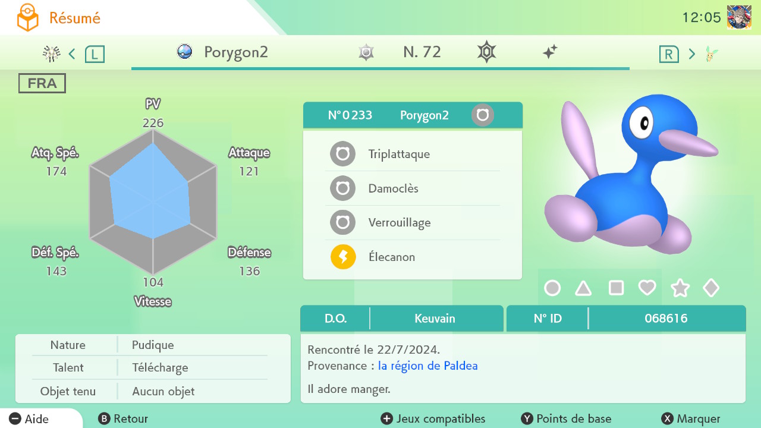Select the next Pokémon sprite icon
The image size is (761, 428).
pyautogui.click(x=712, y=54)
